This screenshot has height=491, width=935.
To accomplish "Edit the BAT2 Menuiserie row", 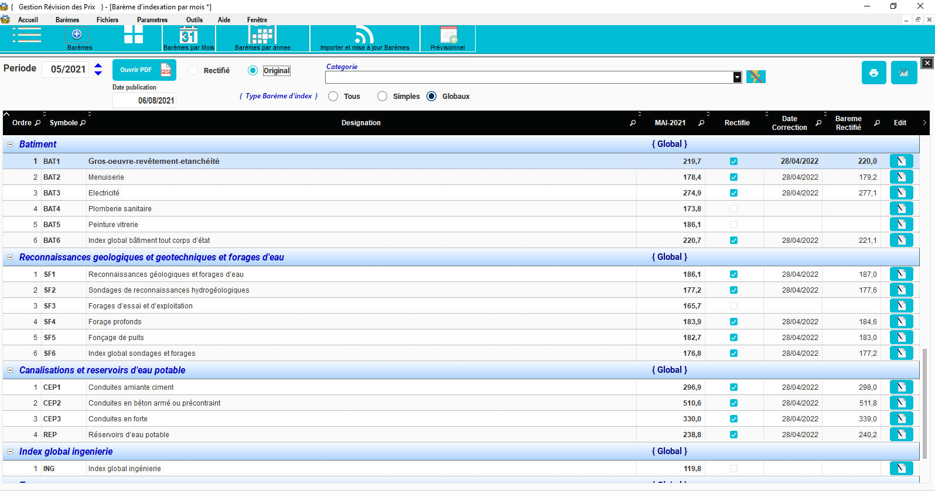I will click(x=901, y=177).
